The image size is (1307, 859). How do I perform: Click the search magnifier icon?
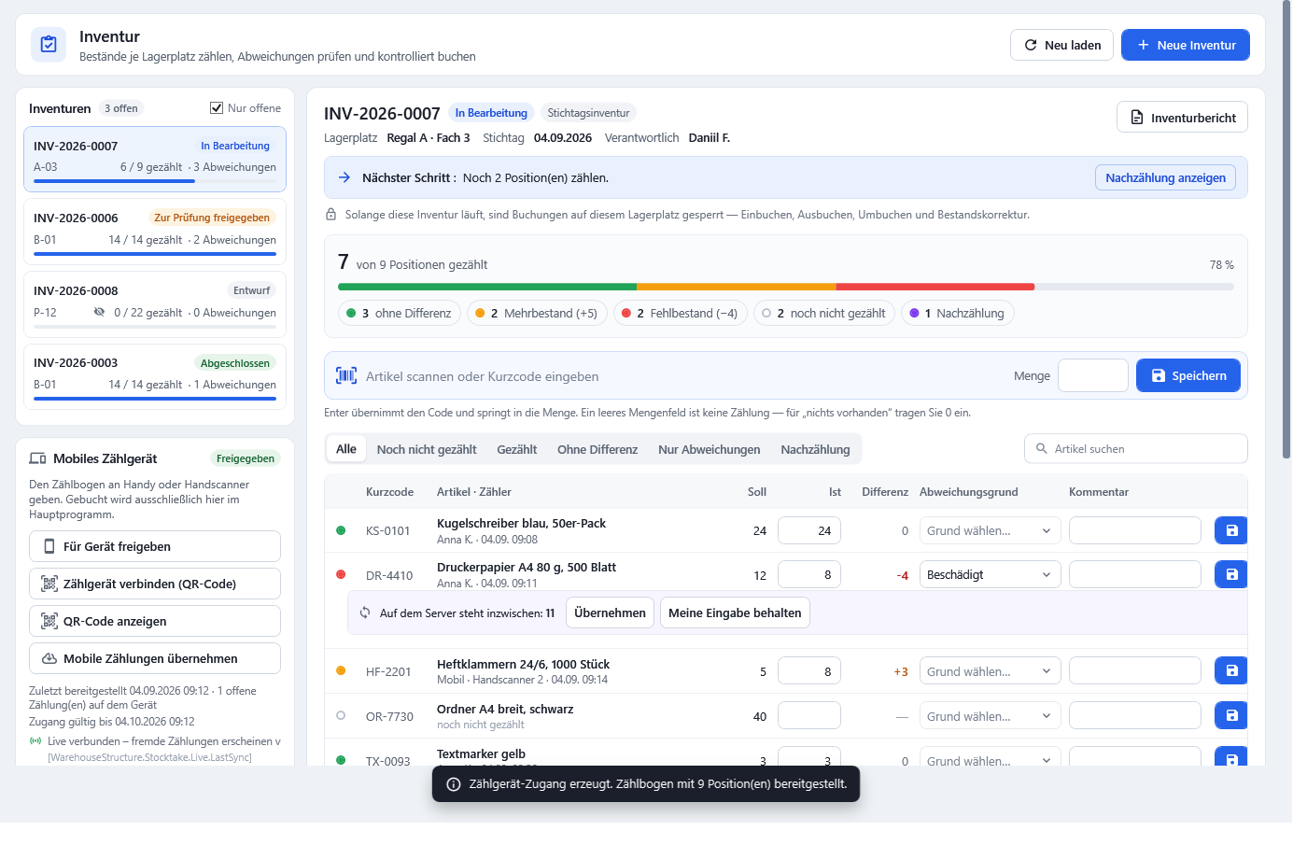click(x=1042, y=449)
